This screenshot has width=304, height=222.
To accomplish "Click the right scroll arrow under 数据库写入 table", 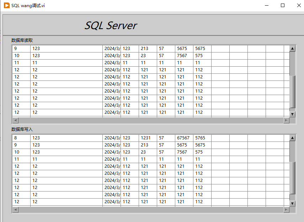I will 287,210.
